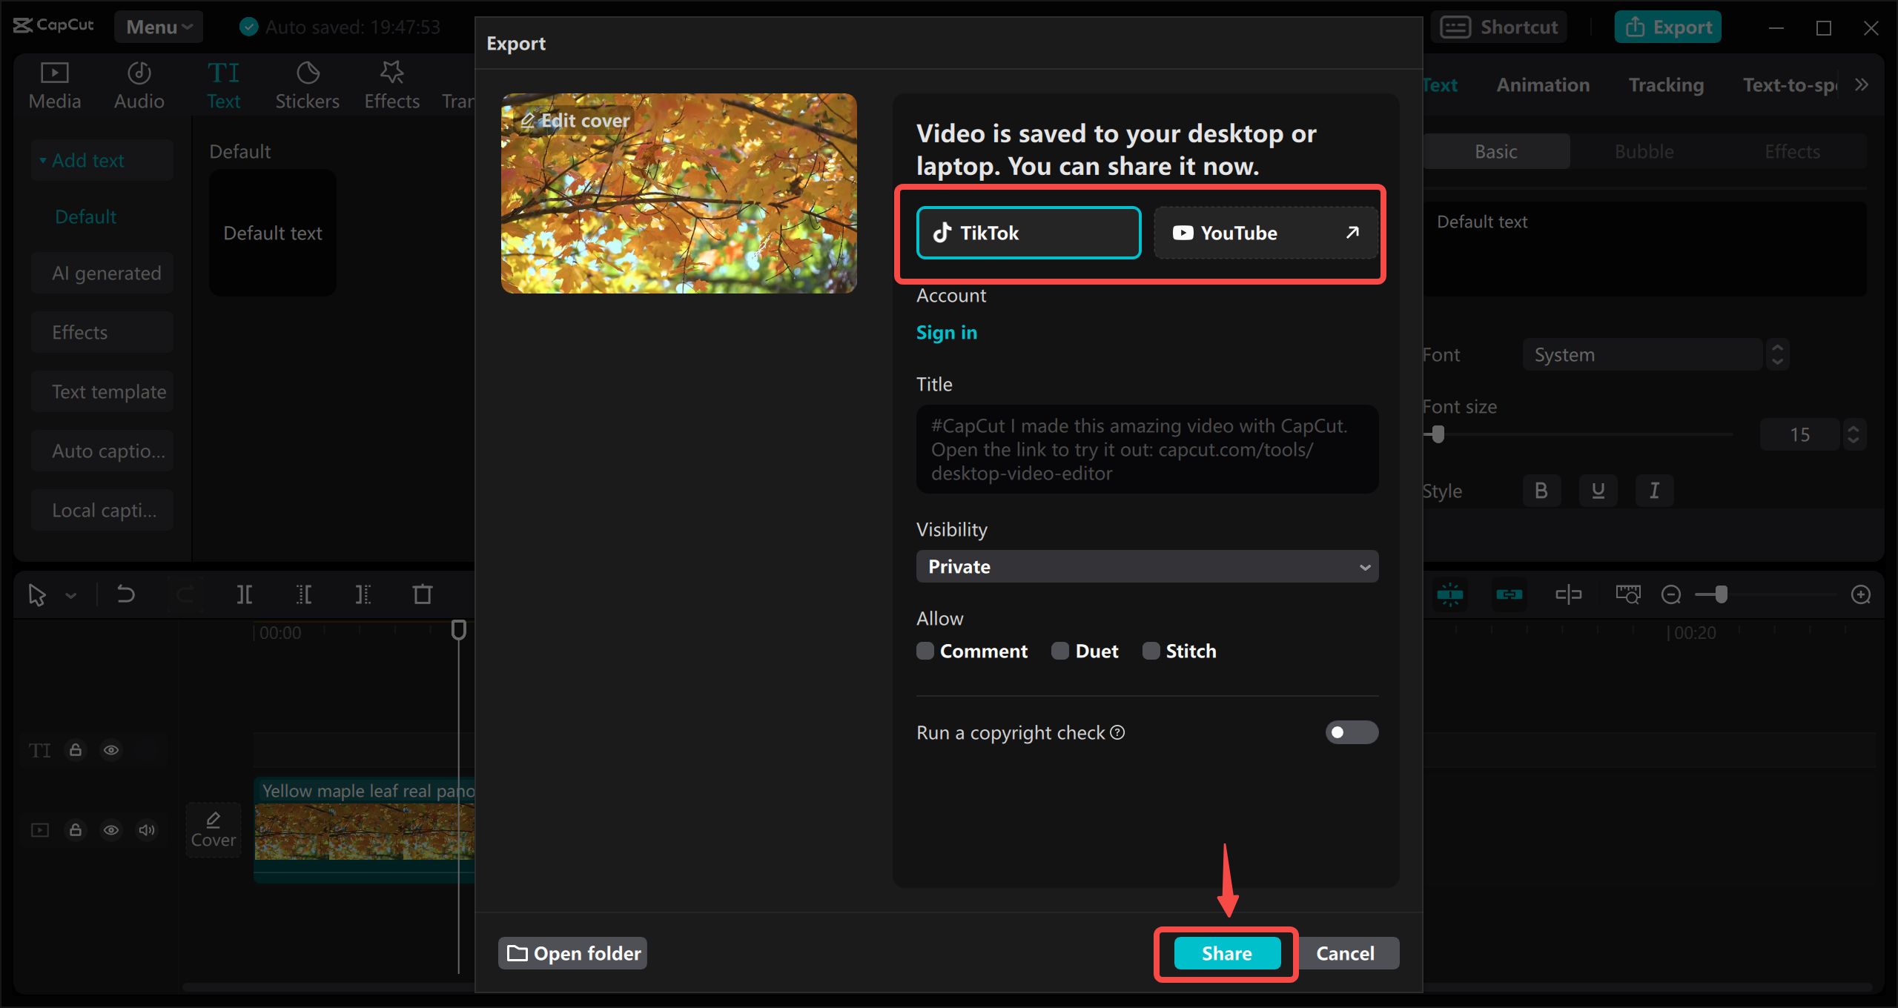Select the Default text preset thumbnail
Screen dimensions: 1898x1008
point(273,233)
